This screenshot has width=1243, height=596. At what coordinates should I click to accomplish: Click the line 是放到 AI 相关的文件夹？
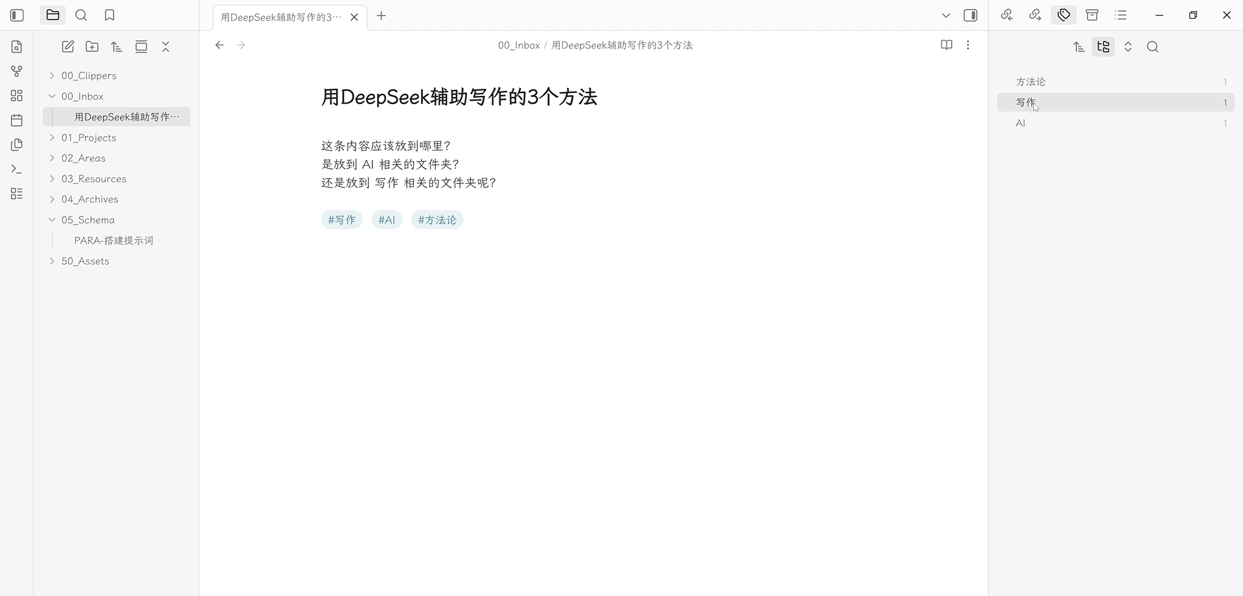point(391,164)
